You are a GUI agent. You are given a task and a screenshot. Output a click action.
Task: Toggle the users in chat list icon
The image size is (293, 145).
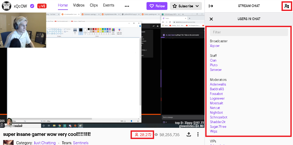pyautogui.click(x=287, y=6)
